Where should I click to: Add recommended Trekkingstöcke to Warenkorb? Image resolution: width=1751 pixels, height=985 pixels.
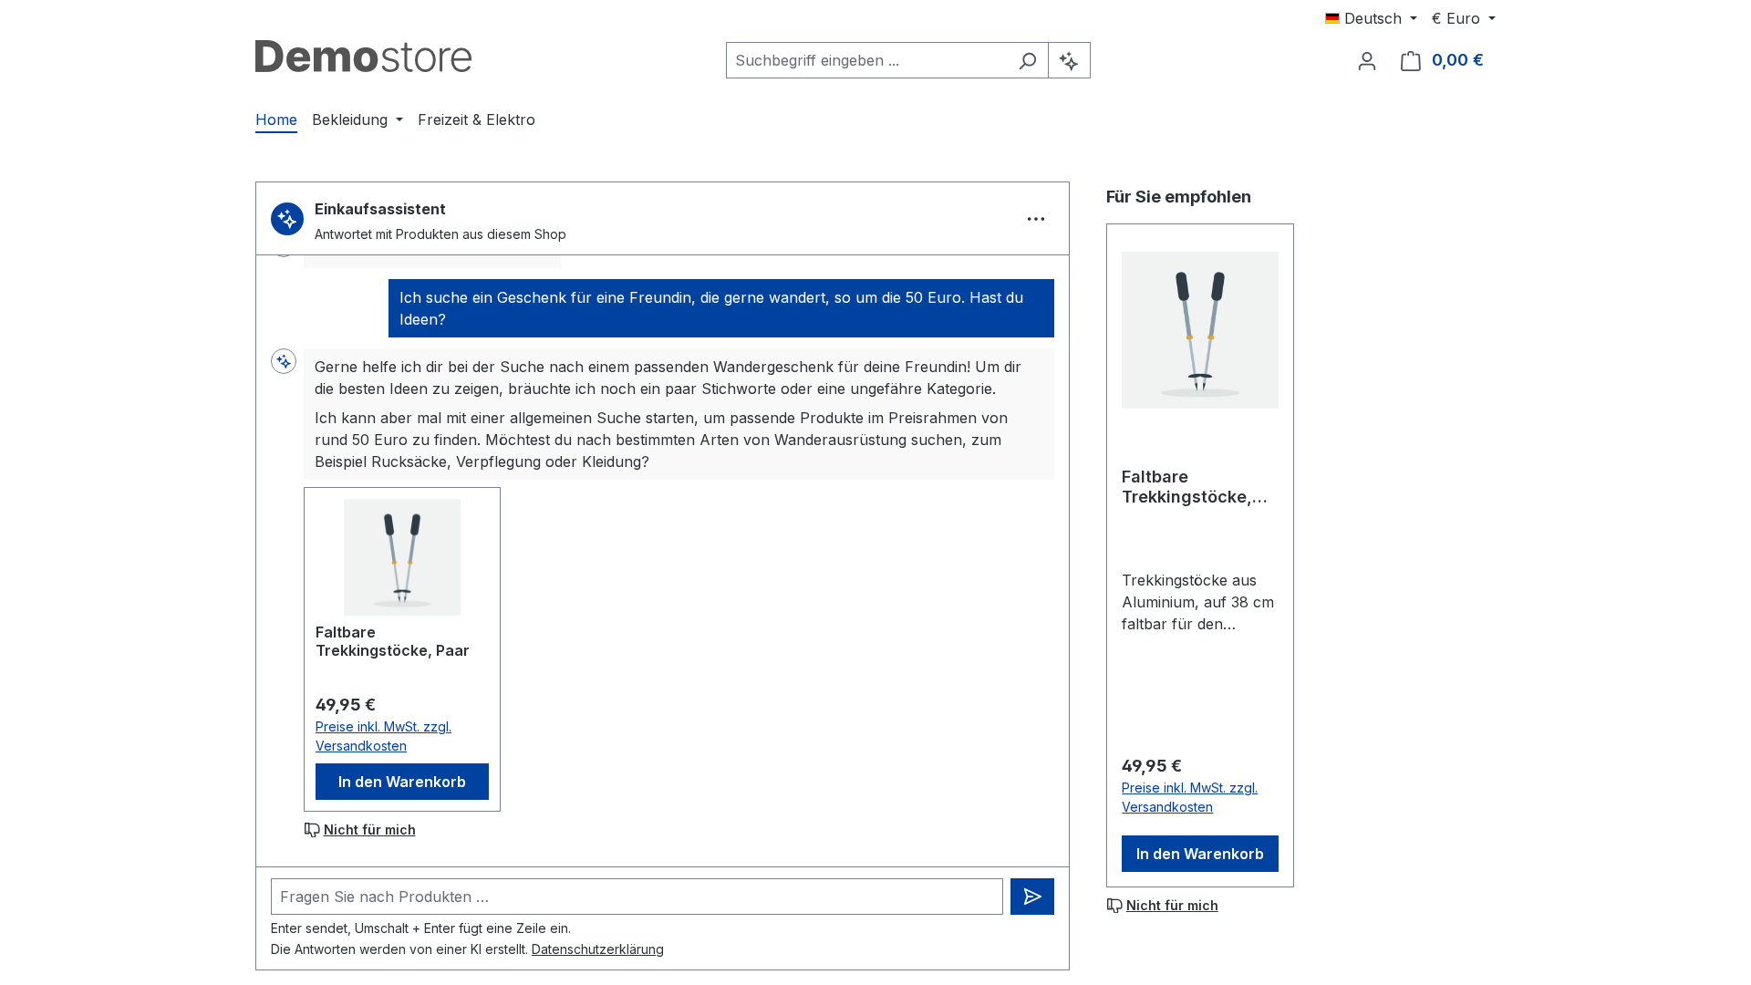[1200, 854]
